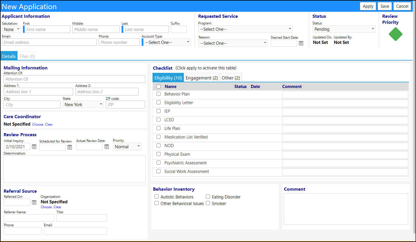416x242 pixels.
Task: Choose a referral Organization
Action: coord(46,207)
